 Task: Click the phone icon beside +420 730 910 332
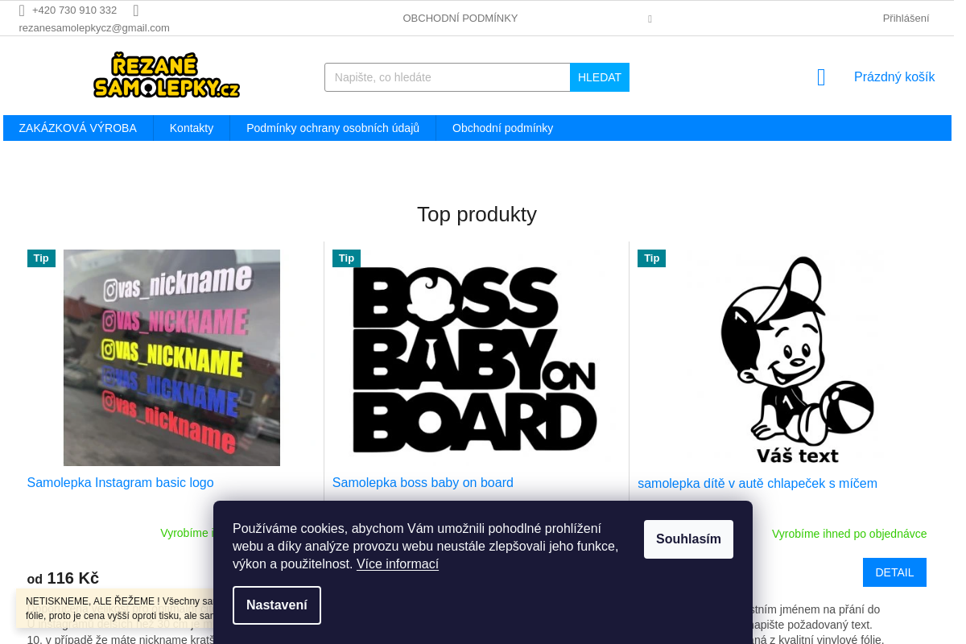22,10
